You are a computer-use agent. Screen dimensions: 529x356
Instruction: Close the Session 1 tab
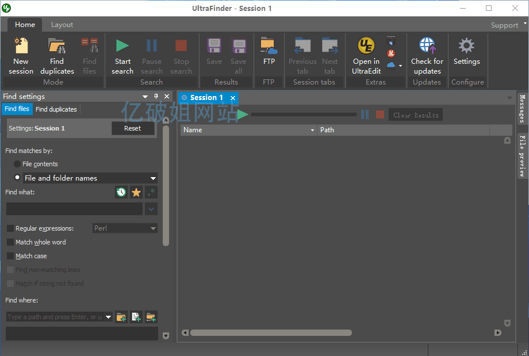(233, 98)
